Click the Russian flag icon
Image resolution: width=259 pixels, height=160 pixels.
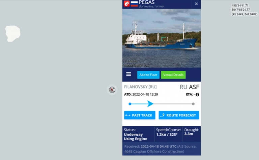click(134, 3)
